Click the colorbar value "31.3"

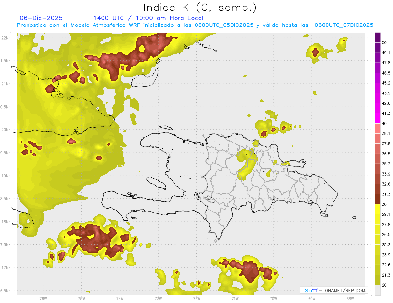pyautogui.click(x=386, y=194)
